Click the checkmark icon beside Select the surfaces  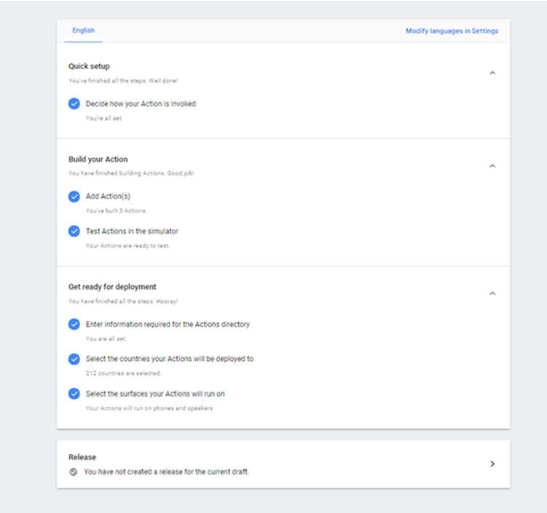(x=74, y=394)
